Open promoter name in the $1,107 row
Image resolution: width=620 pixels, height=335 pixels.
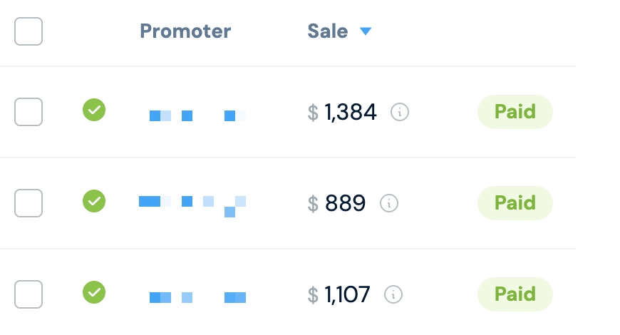(x=197, y=297)
